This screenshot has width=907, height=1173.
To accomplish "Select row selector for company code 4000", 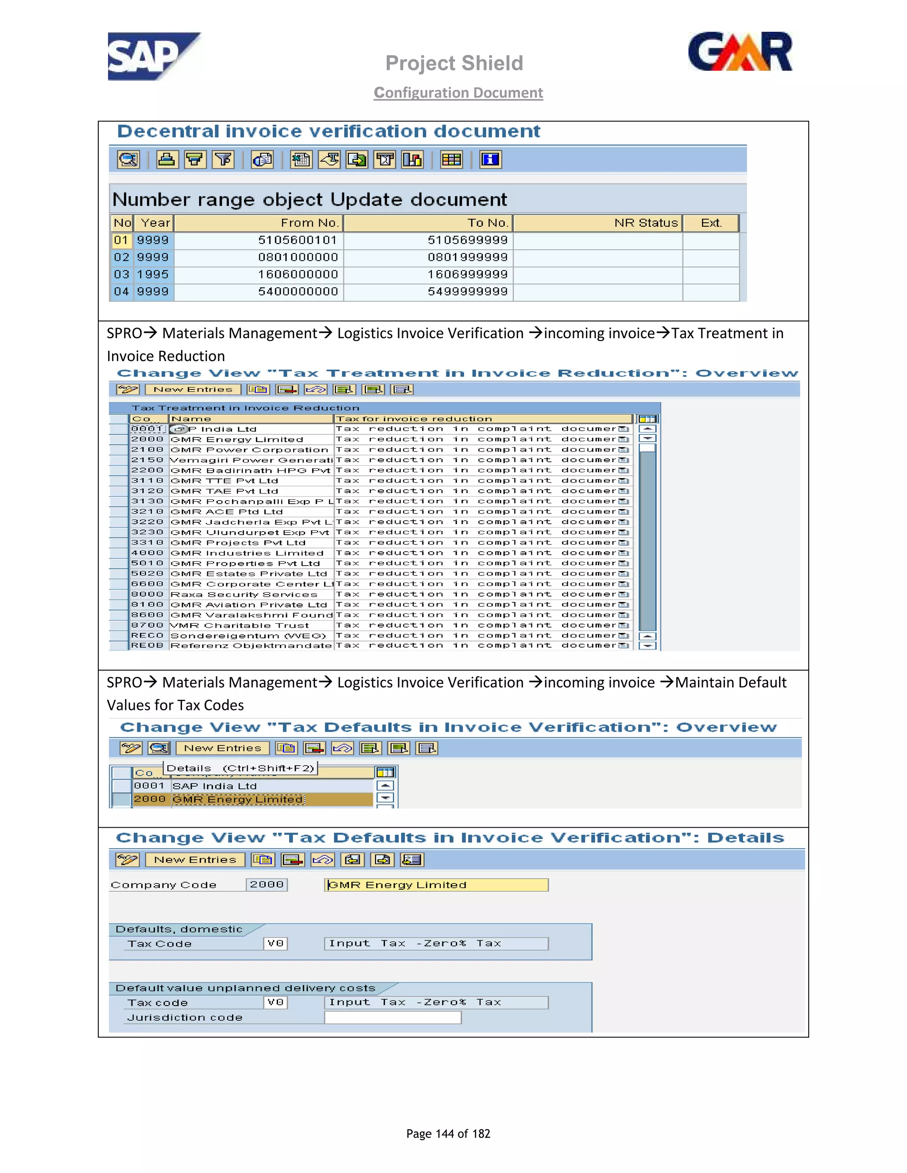I will click(119, 553).
